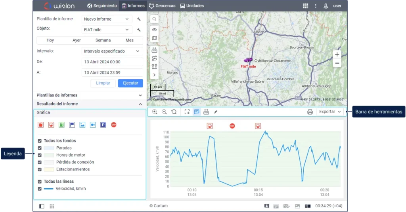The height and width of the screenshot is (212, 406).
Task: Click the wrench icon next to Nuevo informe
Action: coord(139,19)
